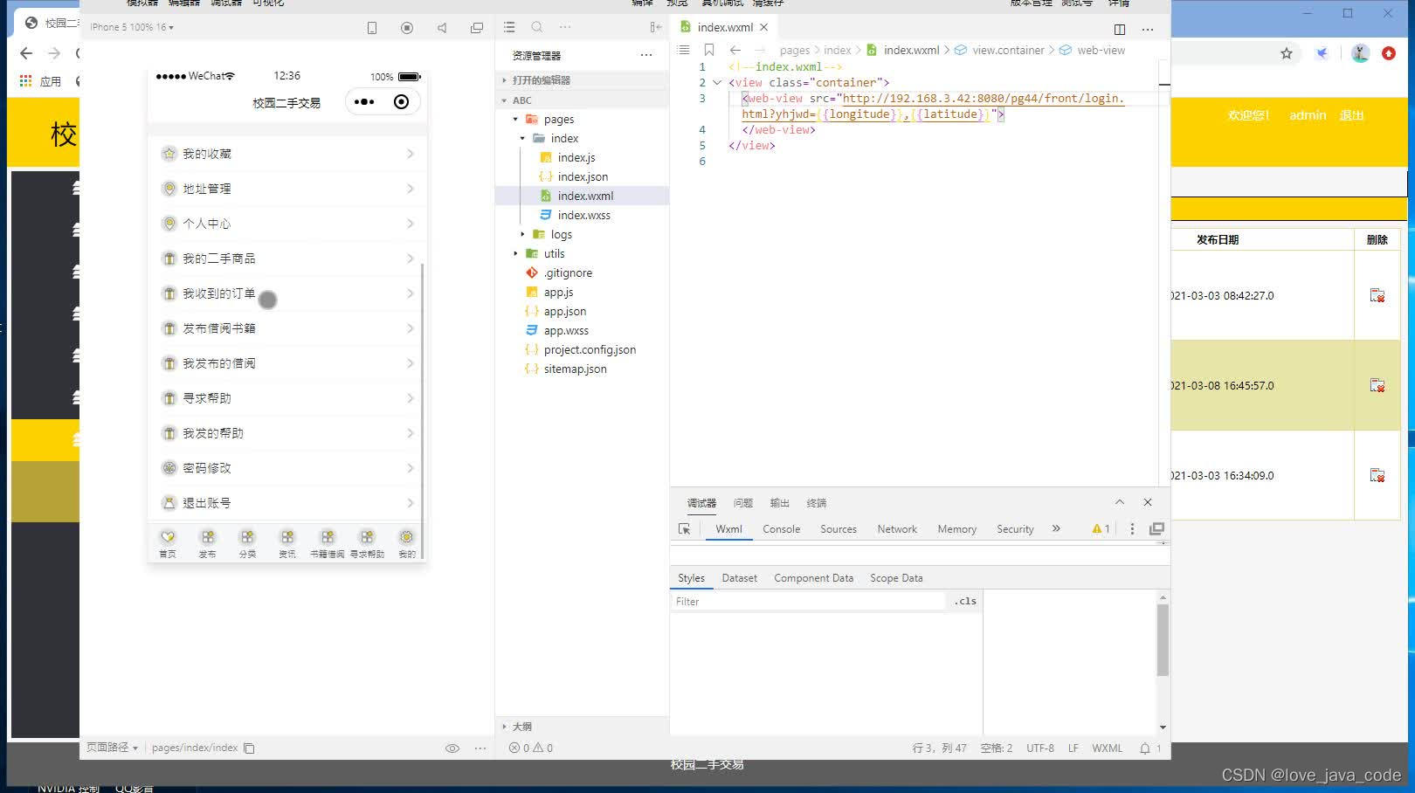Tap 书籍借阅 tab bar icon
Image resolution: width=1415 pixels, height=793 pixels.
coord(327,542)
